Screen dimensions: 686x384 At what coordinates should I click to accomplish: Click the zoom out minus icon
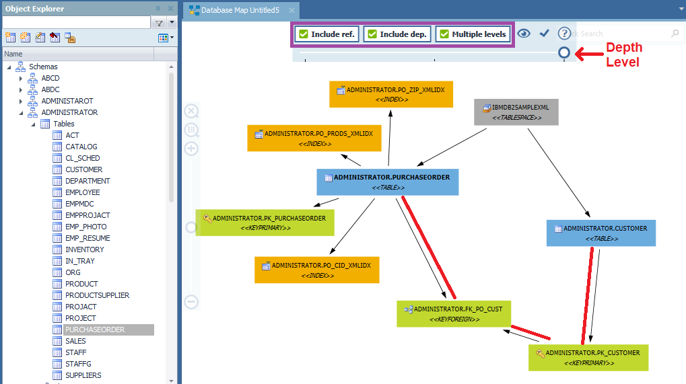[x=191, y=302]
